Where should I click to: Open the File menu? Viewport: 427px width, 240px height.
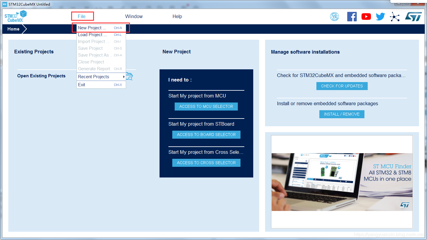(82, 16)
